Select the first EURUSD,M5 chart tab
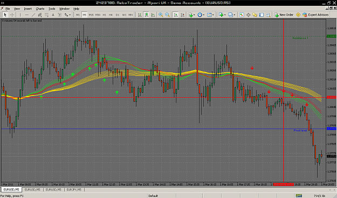This screenshot has width=337, height=198. point(11,189)
